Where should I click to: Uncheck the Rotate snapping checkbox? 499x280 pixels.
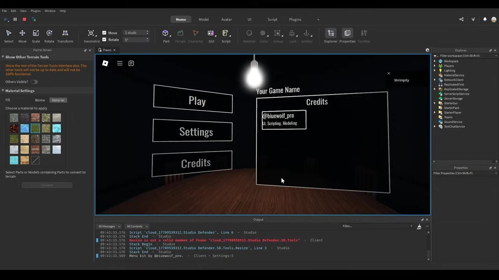click(104, 39)
